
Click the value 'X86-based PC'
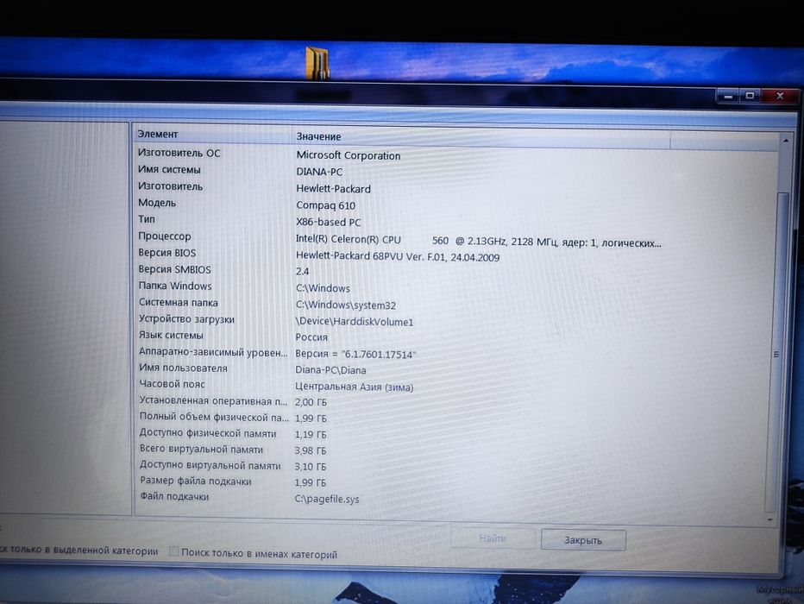pyautogui.click(x=328, y=222)
